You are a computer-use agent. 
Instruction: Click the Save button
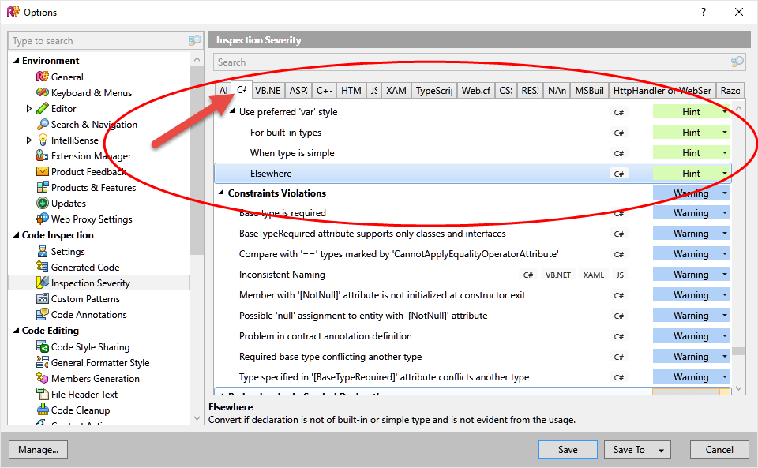[x=568, y=450]
